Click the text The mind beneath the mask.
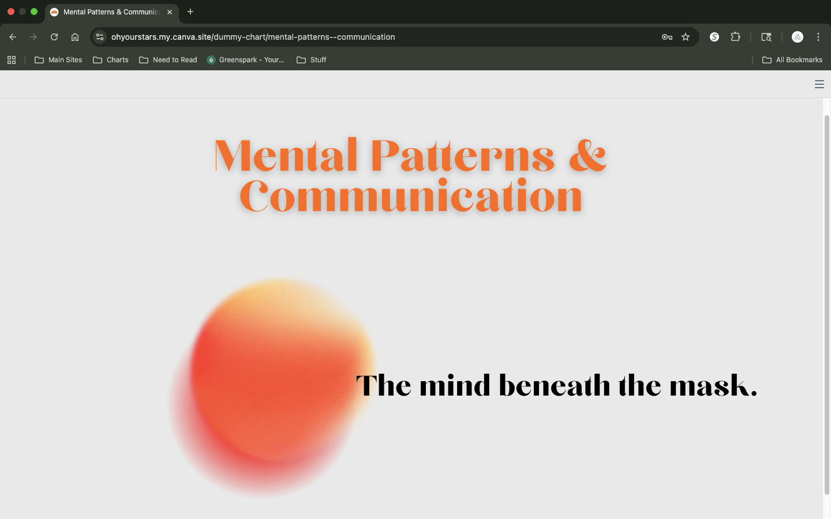 556,385
